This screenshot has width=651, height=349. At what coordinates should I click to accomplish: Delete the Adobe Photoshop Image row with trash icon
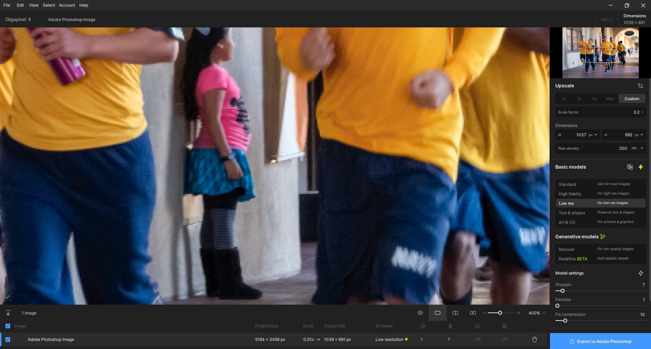click(534, 340)
